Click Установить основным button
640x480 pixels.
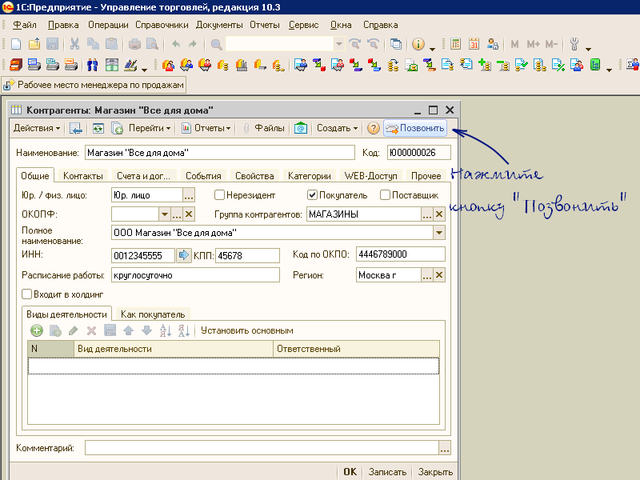pyautogui.click(x=247, y=330)
